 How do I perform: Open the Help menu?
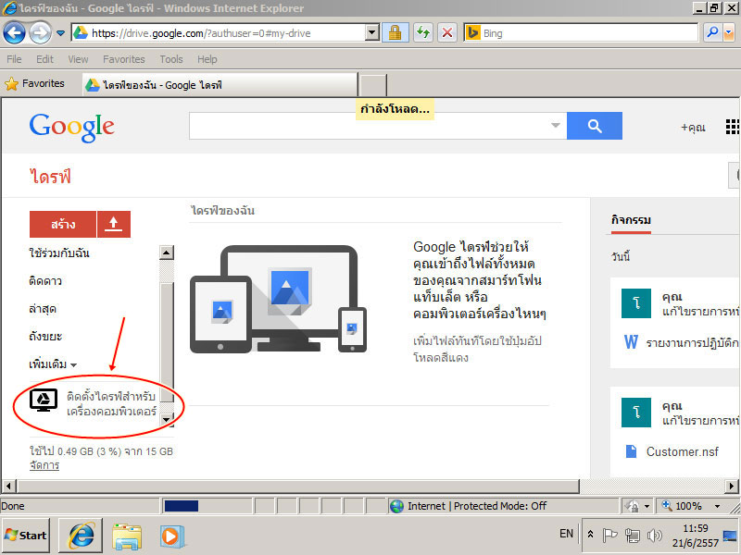click(x=207, y=59)
